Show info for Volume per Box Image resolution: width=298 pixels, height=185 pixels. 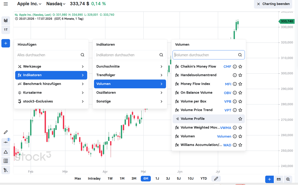coord(235,101)
